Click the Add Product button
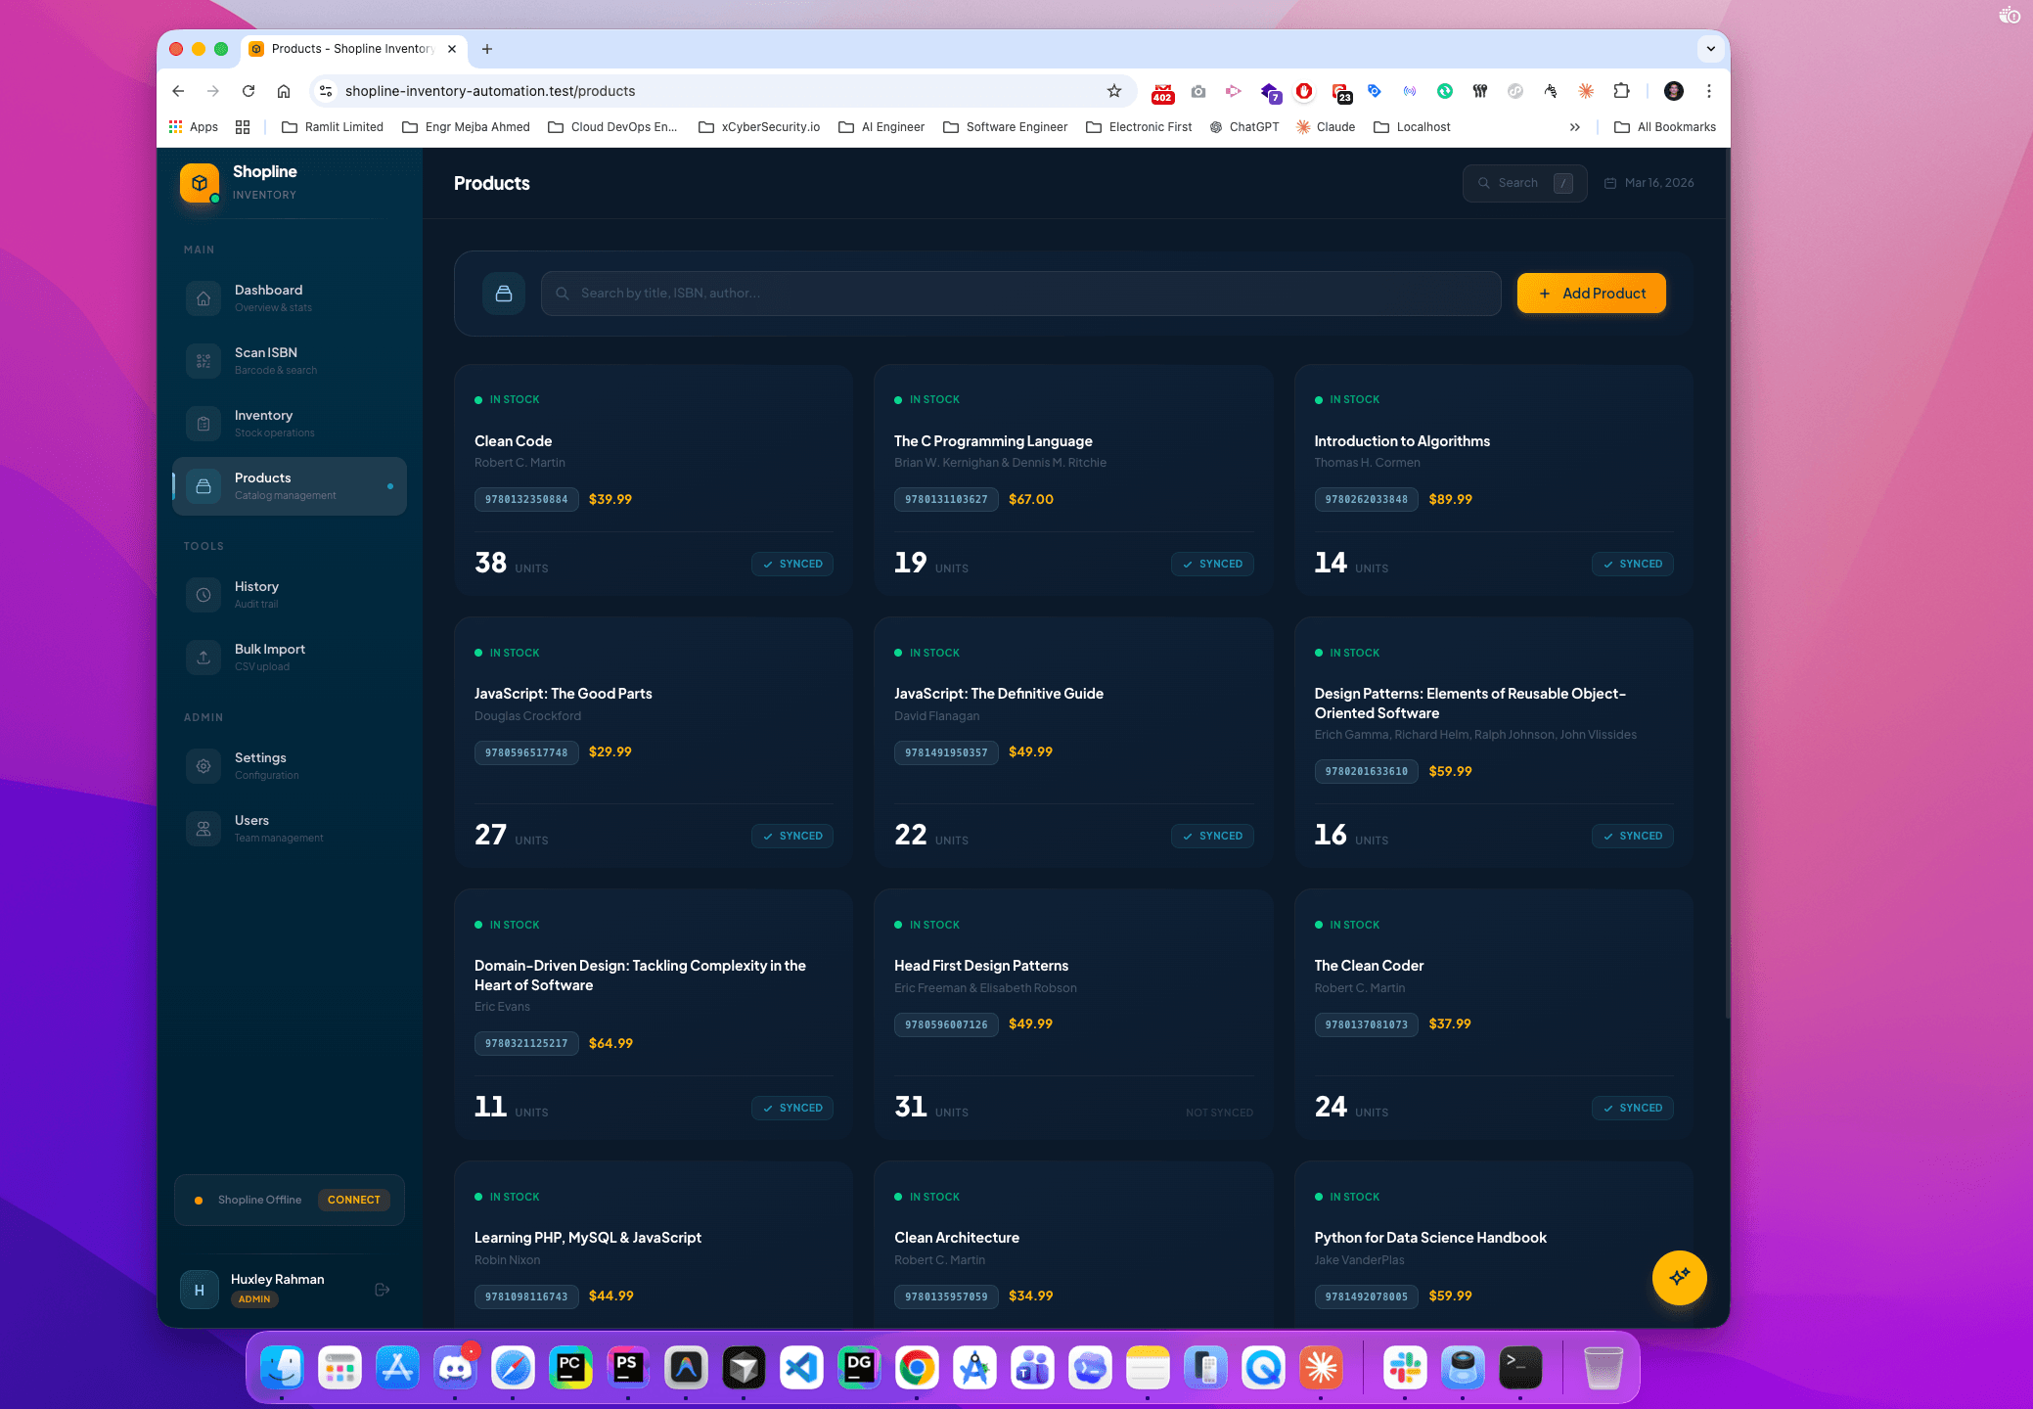Image resolution: width=2033 pixels, height=1409 pixels. 1591,293
